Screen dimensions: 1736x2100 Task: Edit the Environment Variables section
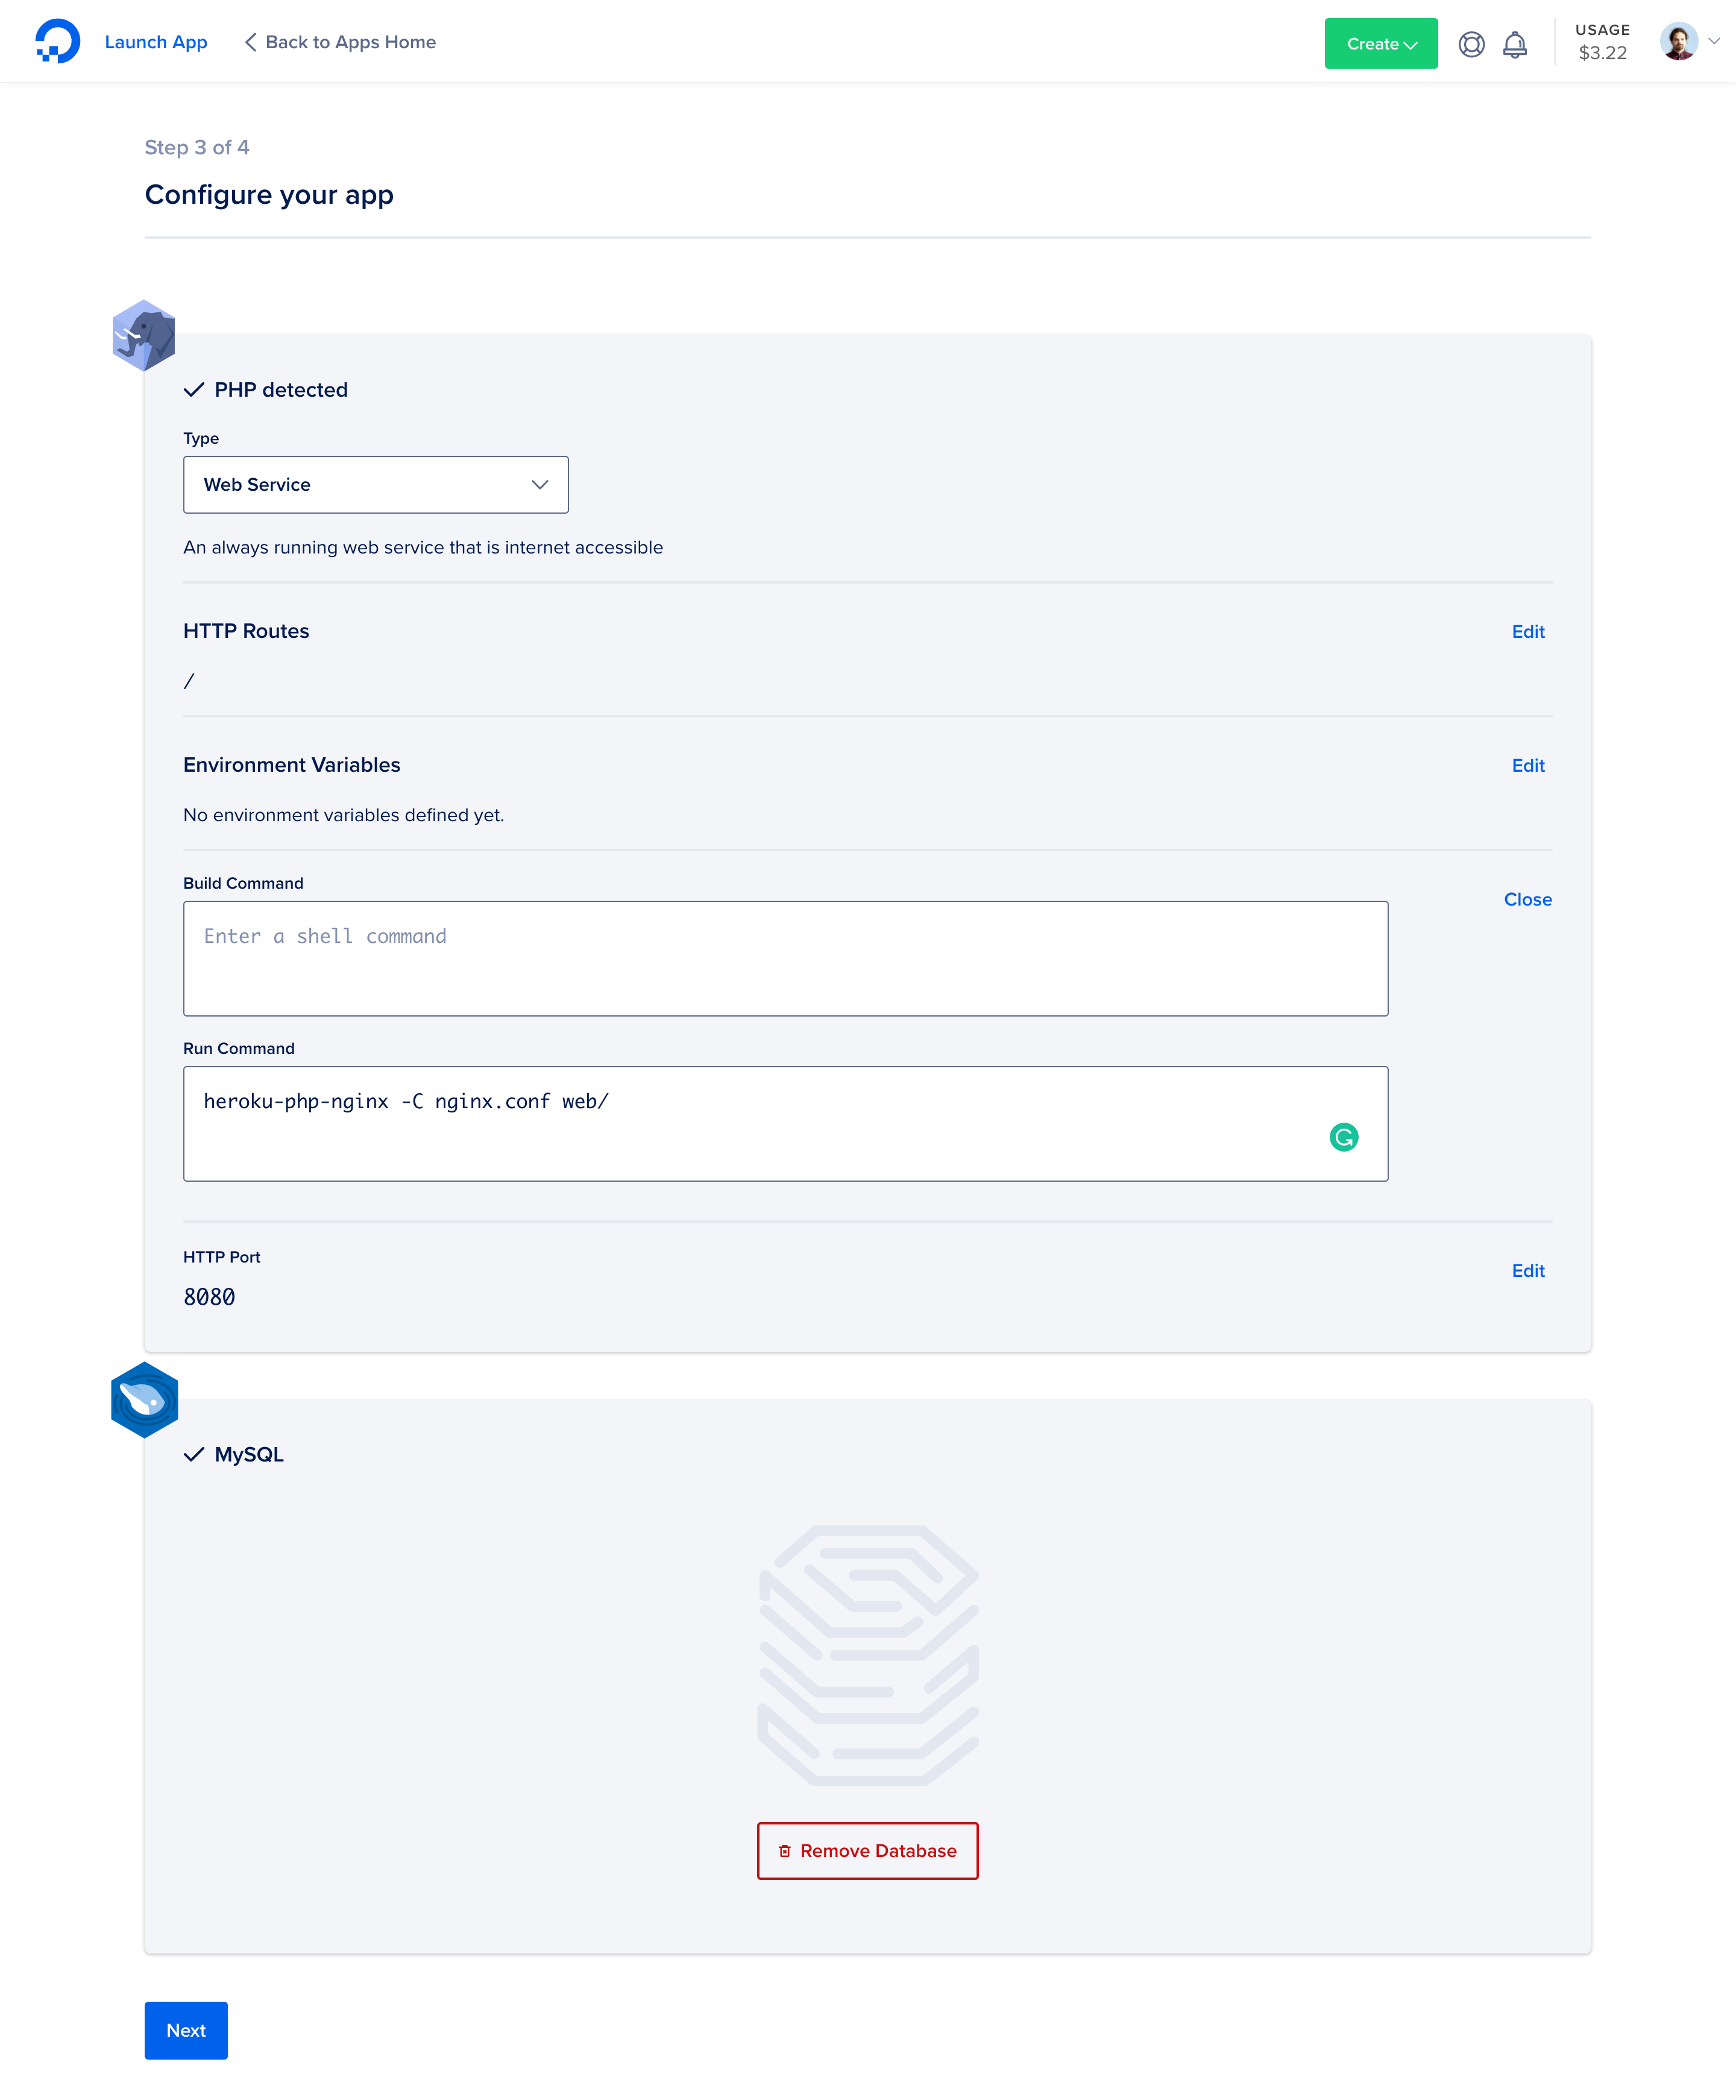(x=1527, y=766)
